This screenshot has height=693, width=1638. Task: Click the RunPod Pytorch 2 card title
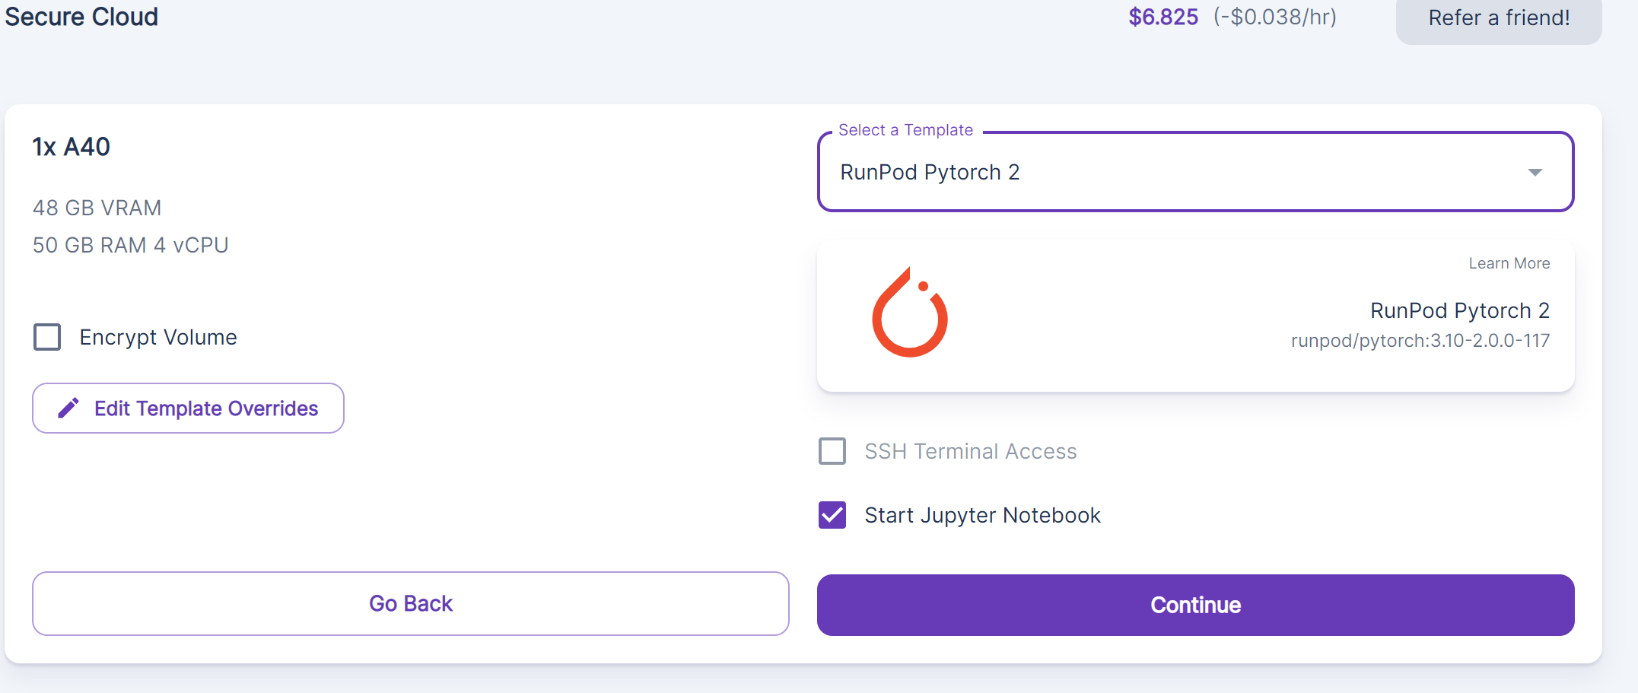click(1459, 310)
